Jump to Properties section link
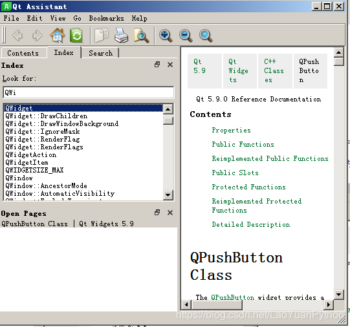The image size is (350, 327). [x=231, y=130]
